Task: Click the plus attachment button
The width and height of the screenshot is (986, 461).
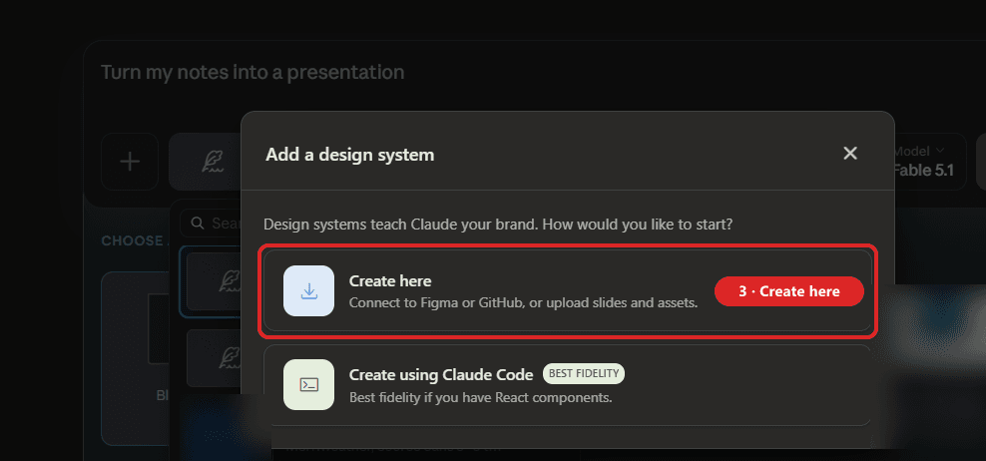Action: tap(130, 162)
